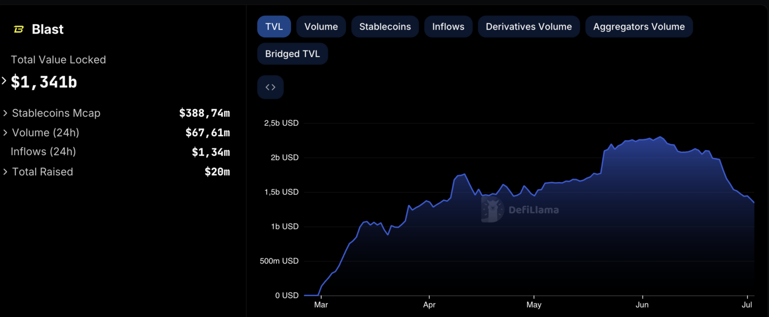Open the Derivatives Volume tab
Viewport: 769px width, 317px height.
coord(529,27)
